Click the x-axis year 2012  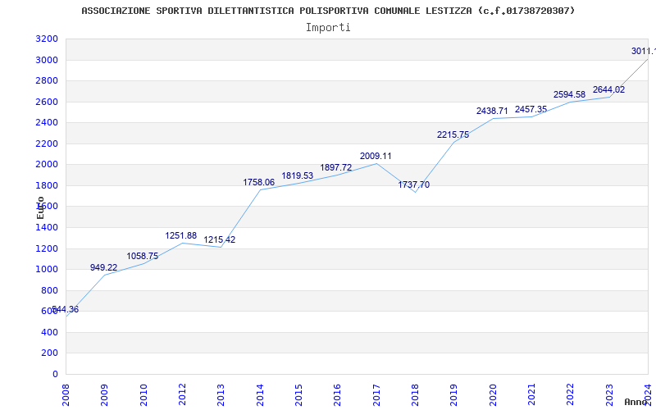tap(182, 395)
